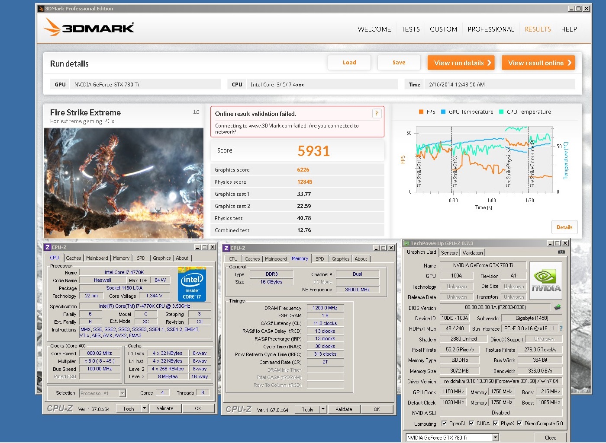Switch to CPU tab in right CPU-Z window

point(233,259)
